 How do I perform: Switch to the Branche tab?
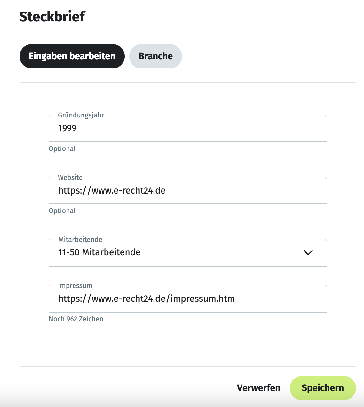155,56
